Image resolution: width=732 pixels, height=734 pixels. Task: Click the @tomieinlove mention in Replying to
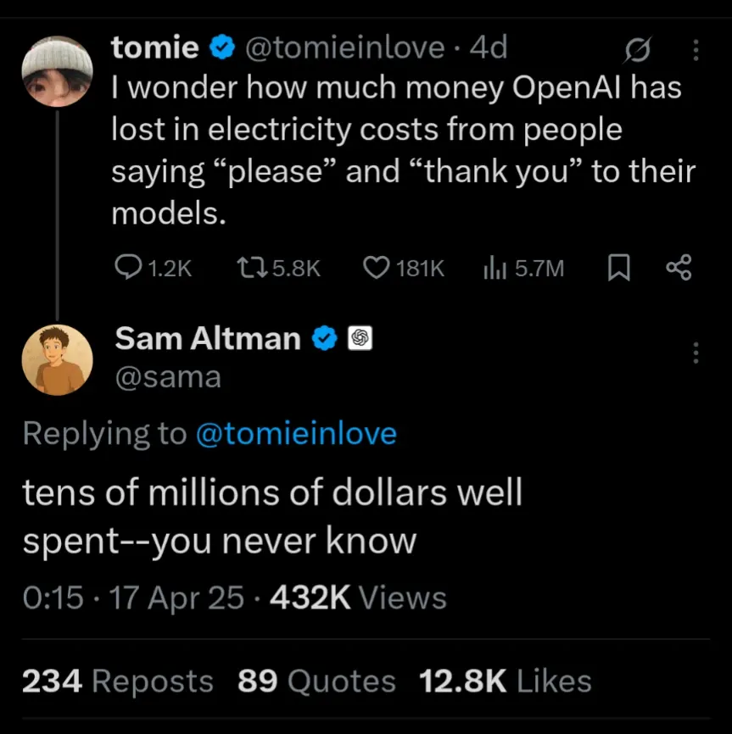(296, 434)
